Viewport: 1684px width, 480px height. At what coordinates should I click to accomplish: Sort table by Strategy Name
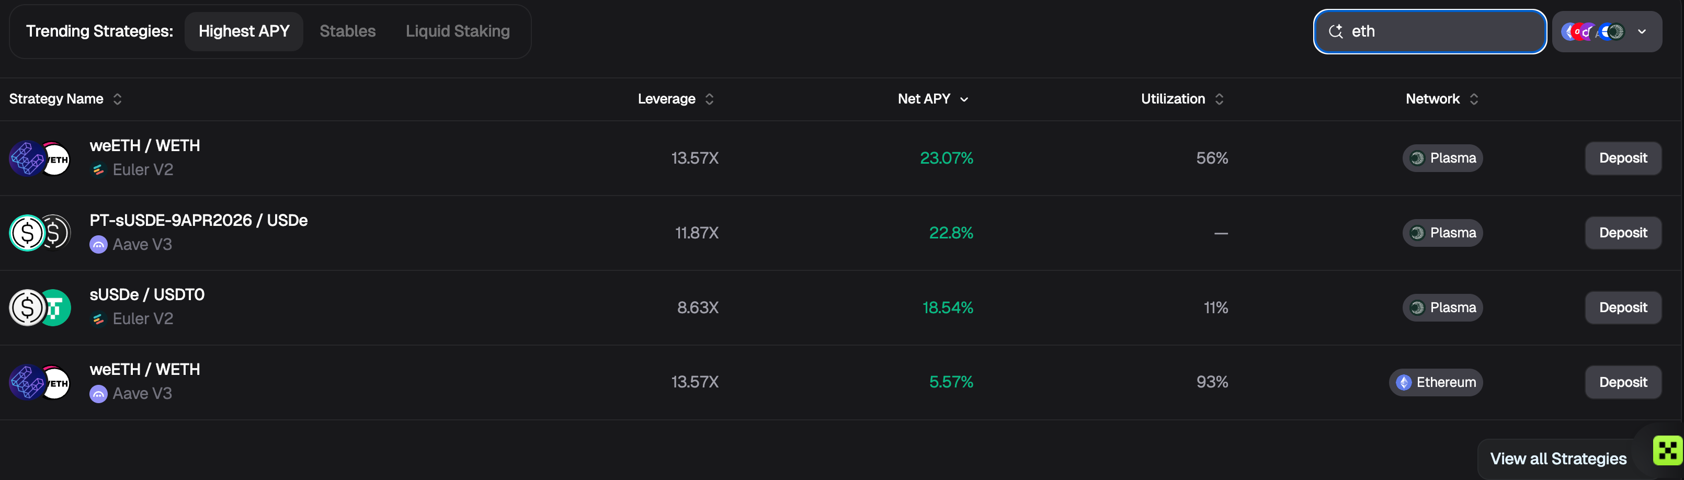65,99
